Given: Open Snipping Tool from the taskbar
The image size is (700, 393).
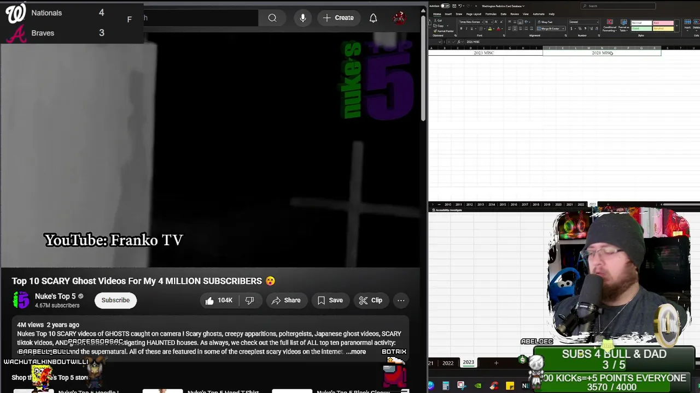Looking at the screenshot, I should pyautogui.click(x=461, y=386).
